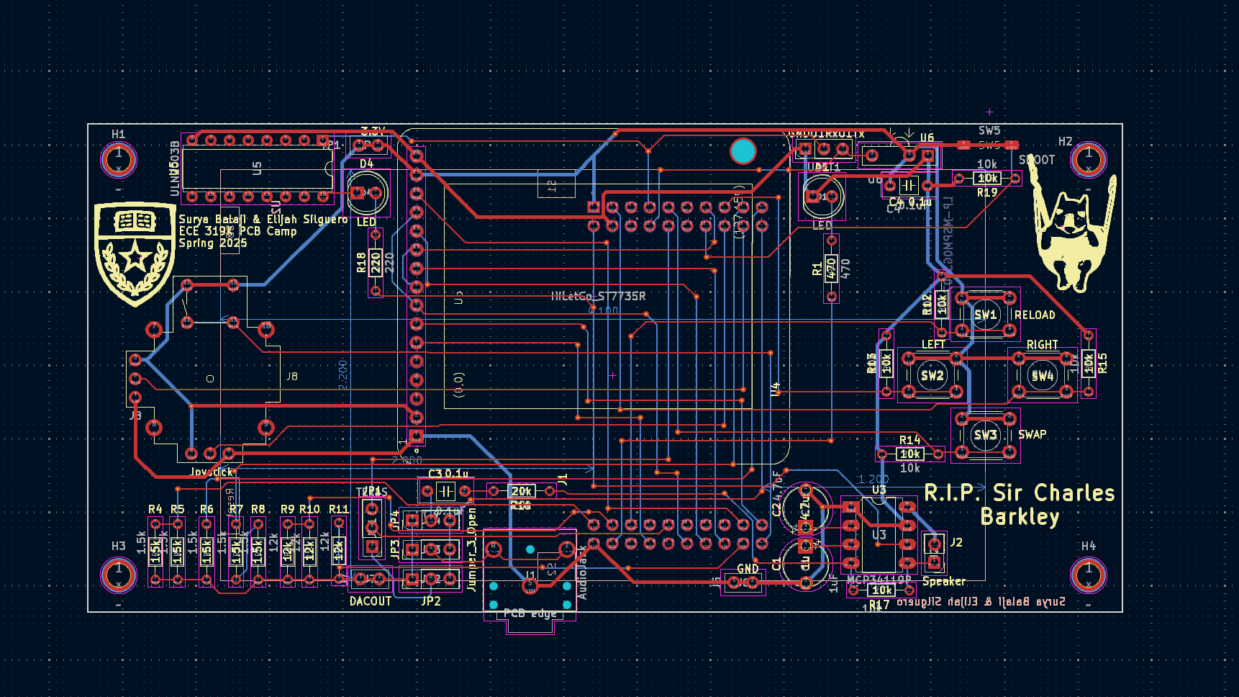Click the SW1 RELOAD push button footprint
Viewport: 1239px width, 697px height.
point(986,315)
